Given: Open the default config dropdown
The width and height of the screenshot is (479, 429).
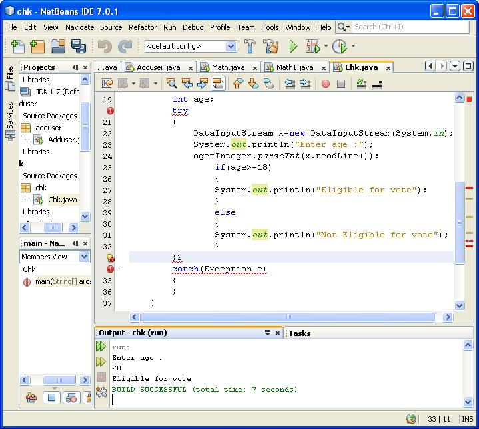Looking at the screenshot, I should click(231, 47).
